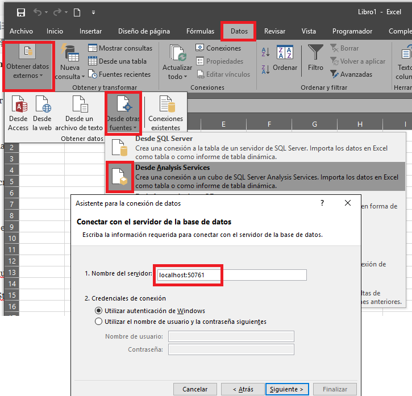The image size is (412, 396).
Task: Expand Desde otras fuentes menu
Action: tap(123, 113)
